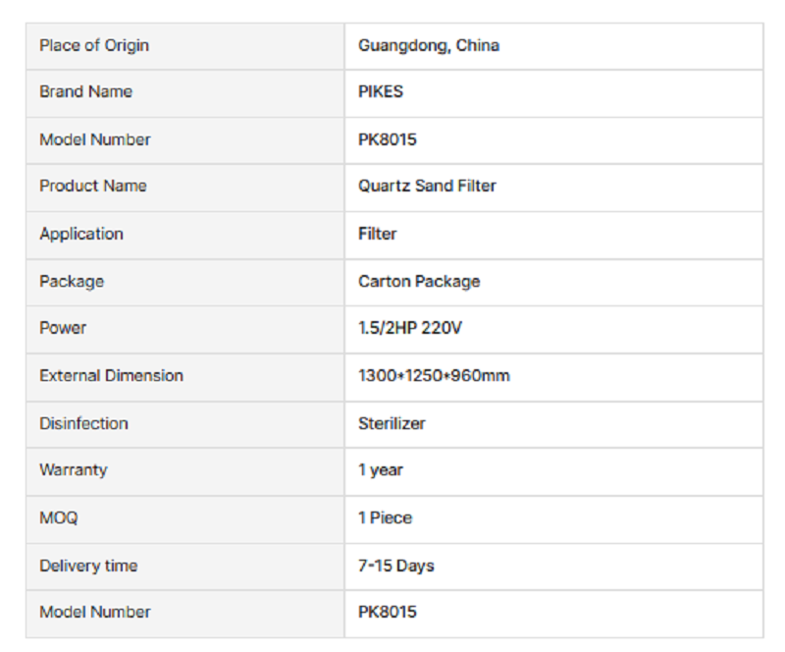Select the "Carton Package" value text
This screenshot has height=652, width=785.
coord(419,281)
